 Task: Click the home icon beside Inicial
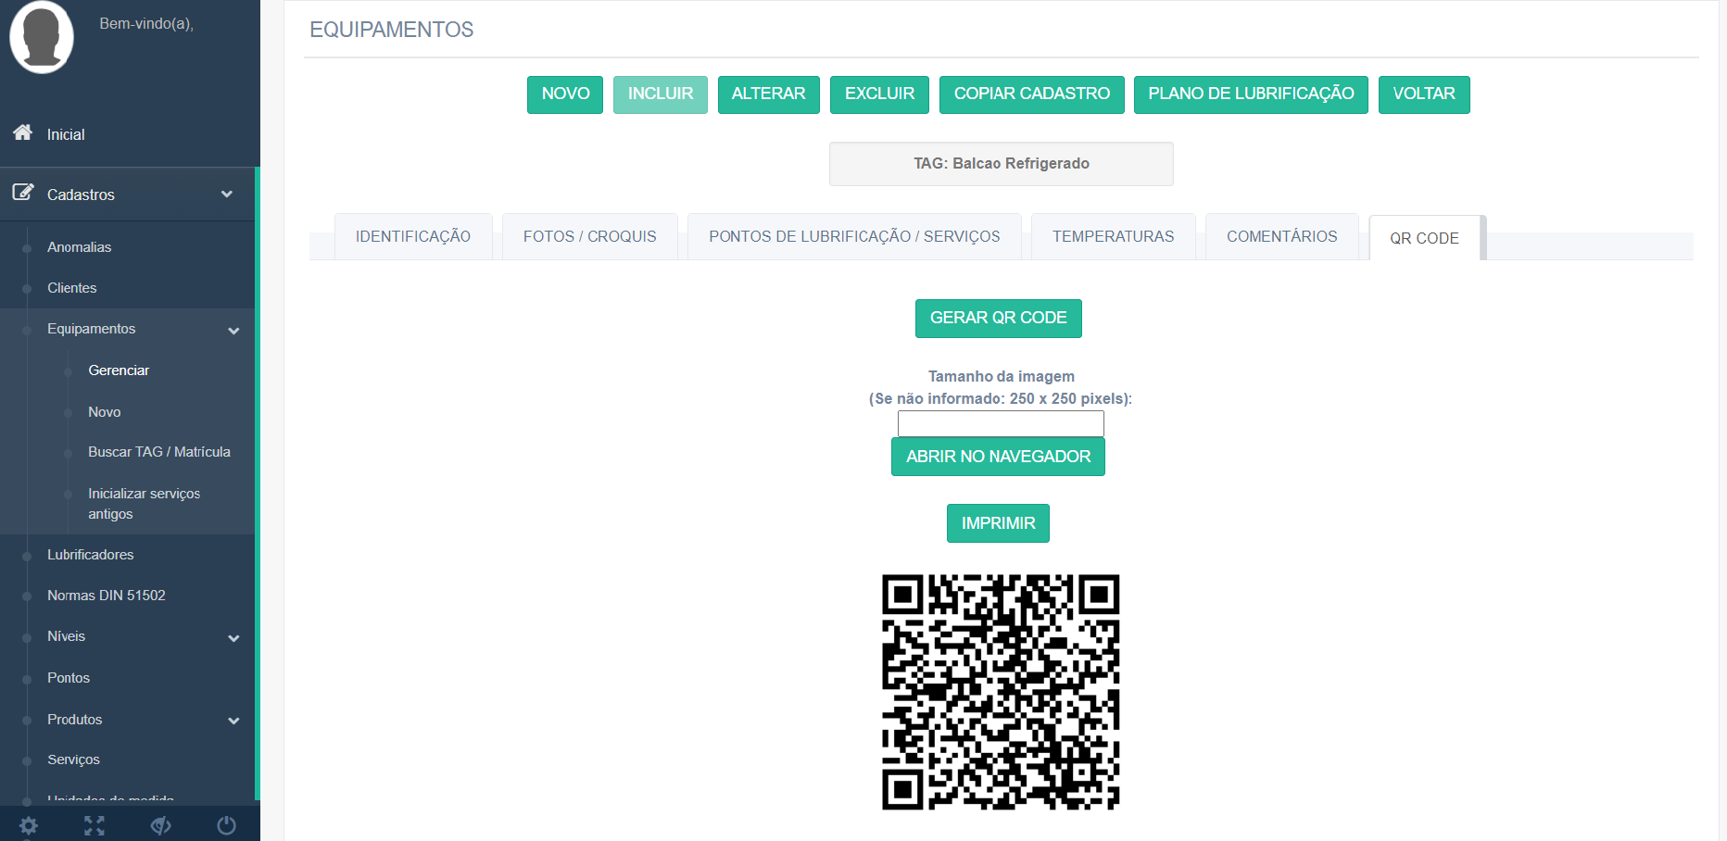(23, 132)
